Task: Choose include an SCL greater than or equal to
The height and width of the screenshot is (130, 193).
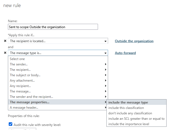Action: pyautogui.click(x=136, y=119)
